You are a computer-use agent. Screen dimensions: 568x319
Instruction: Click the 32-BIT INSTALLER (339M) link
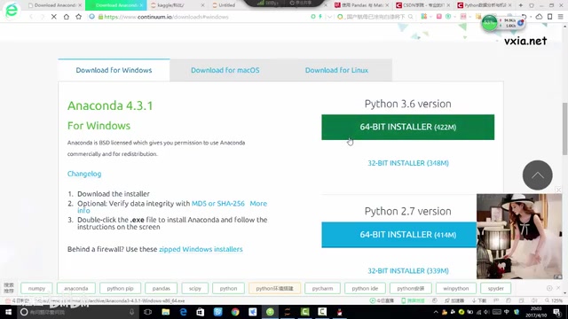tap(408, 271)
